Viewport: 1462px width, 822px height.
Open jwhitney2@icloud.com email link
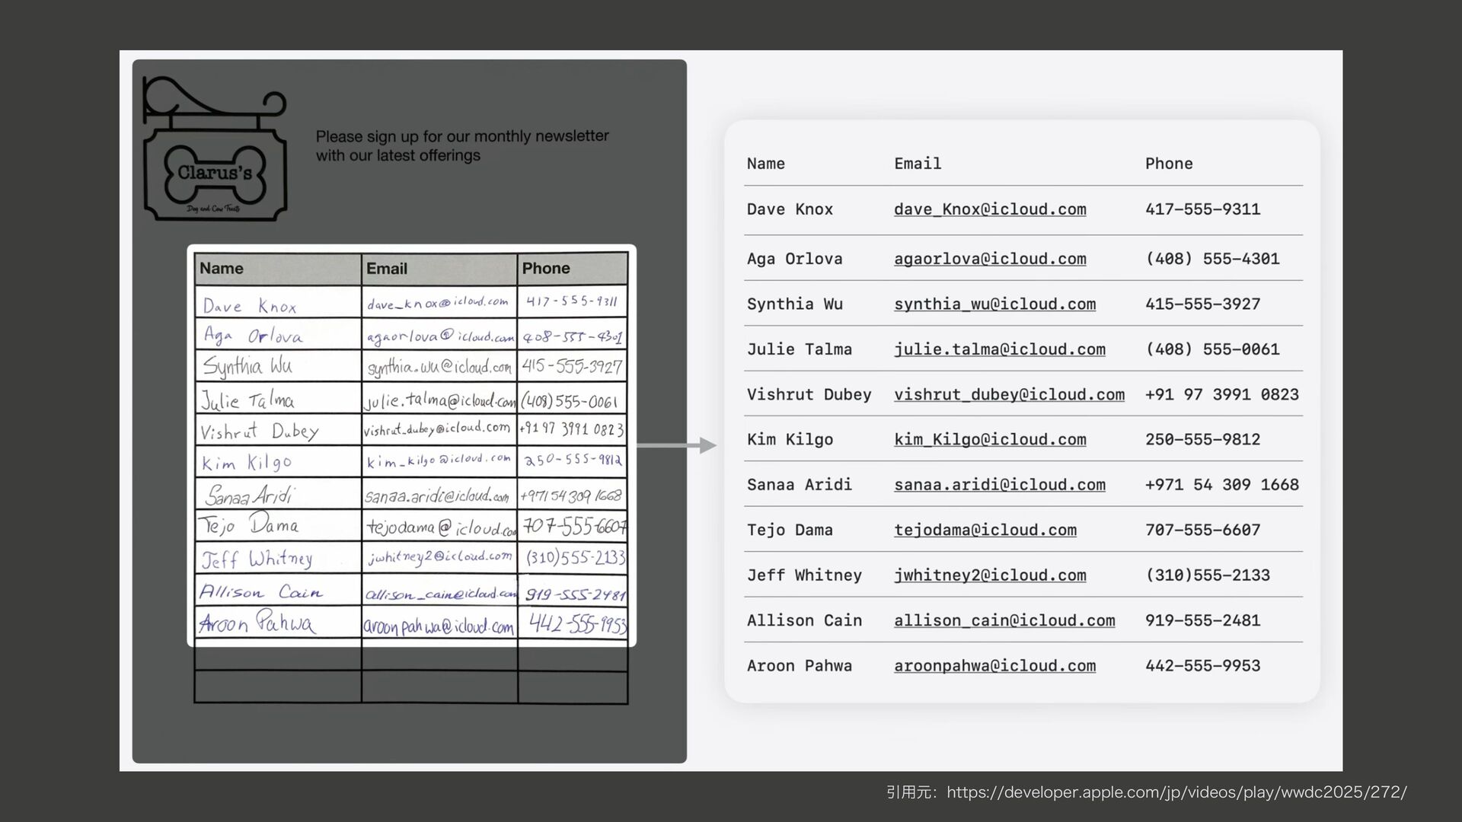point(990,575)
